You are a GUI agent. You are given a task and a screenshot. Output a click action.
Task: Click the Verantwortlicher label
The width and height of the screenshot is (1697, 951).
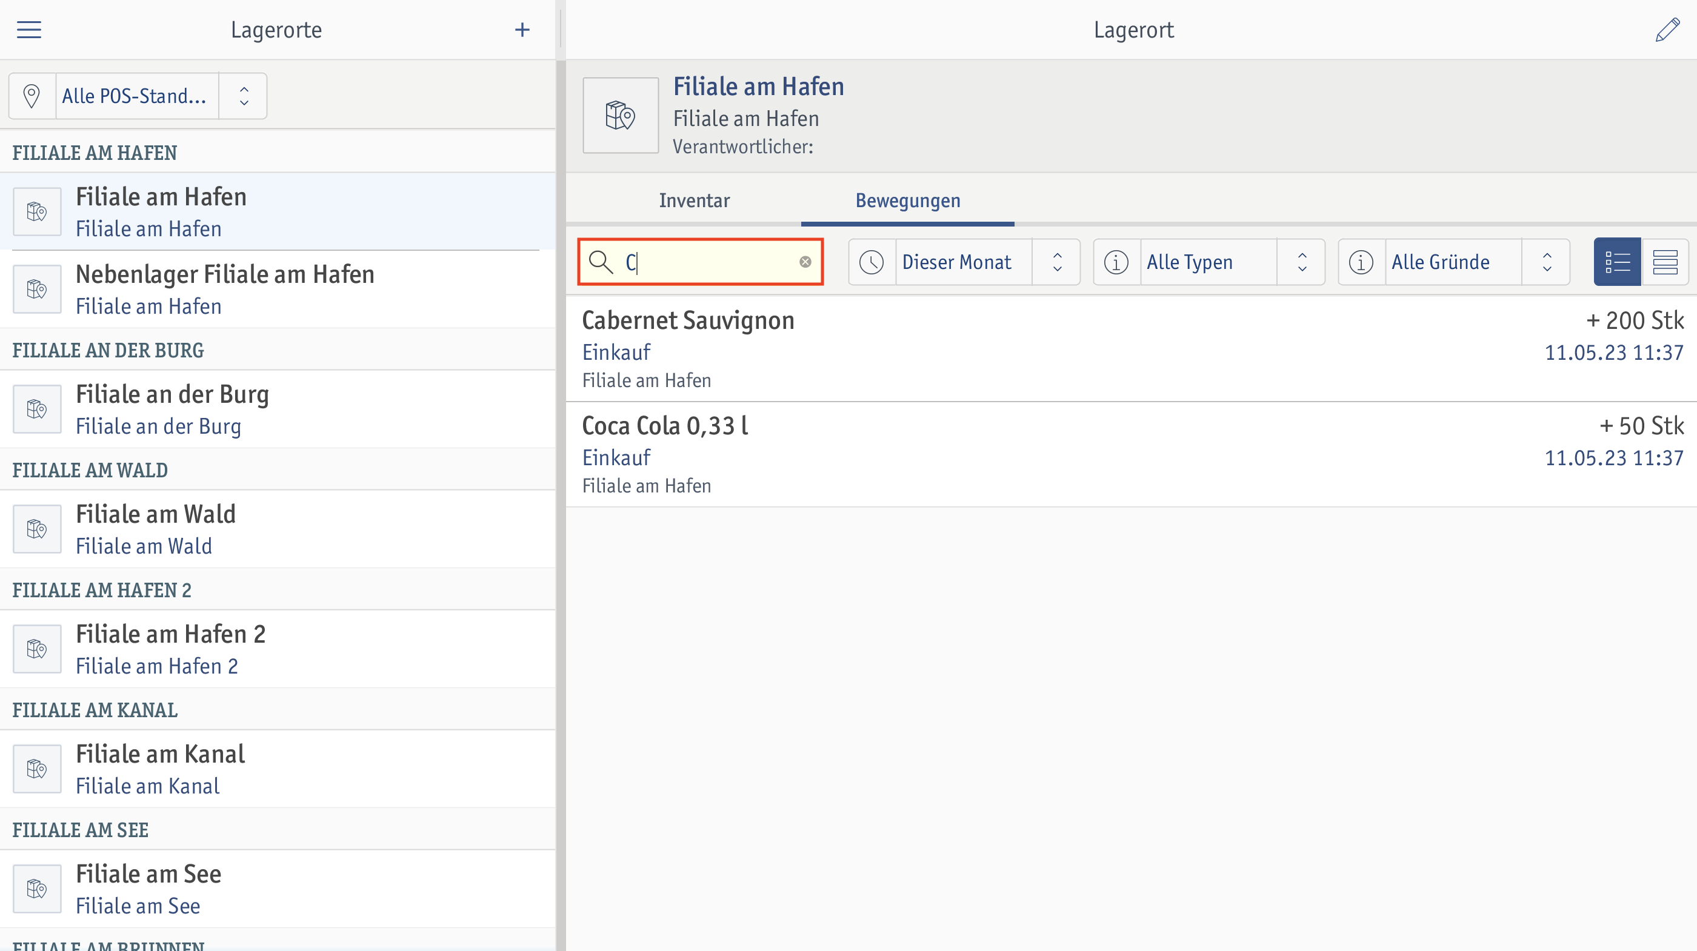743,146
